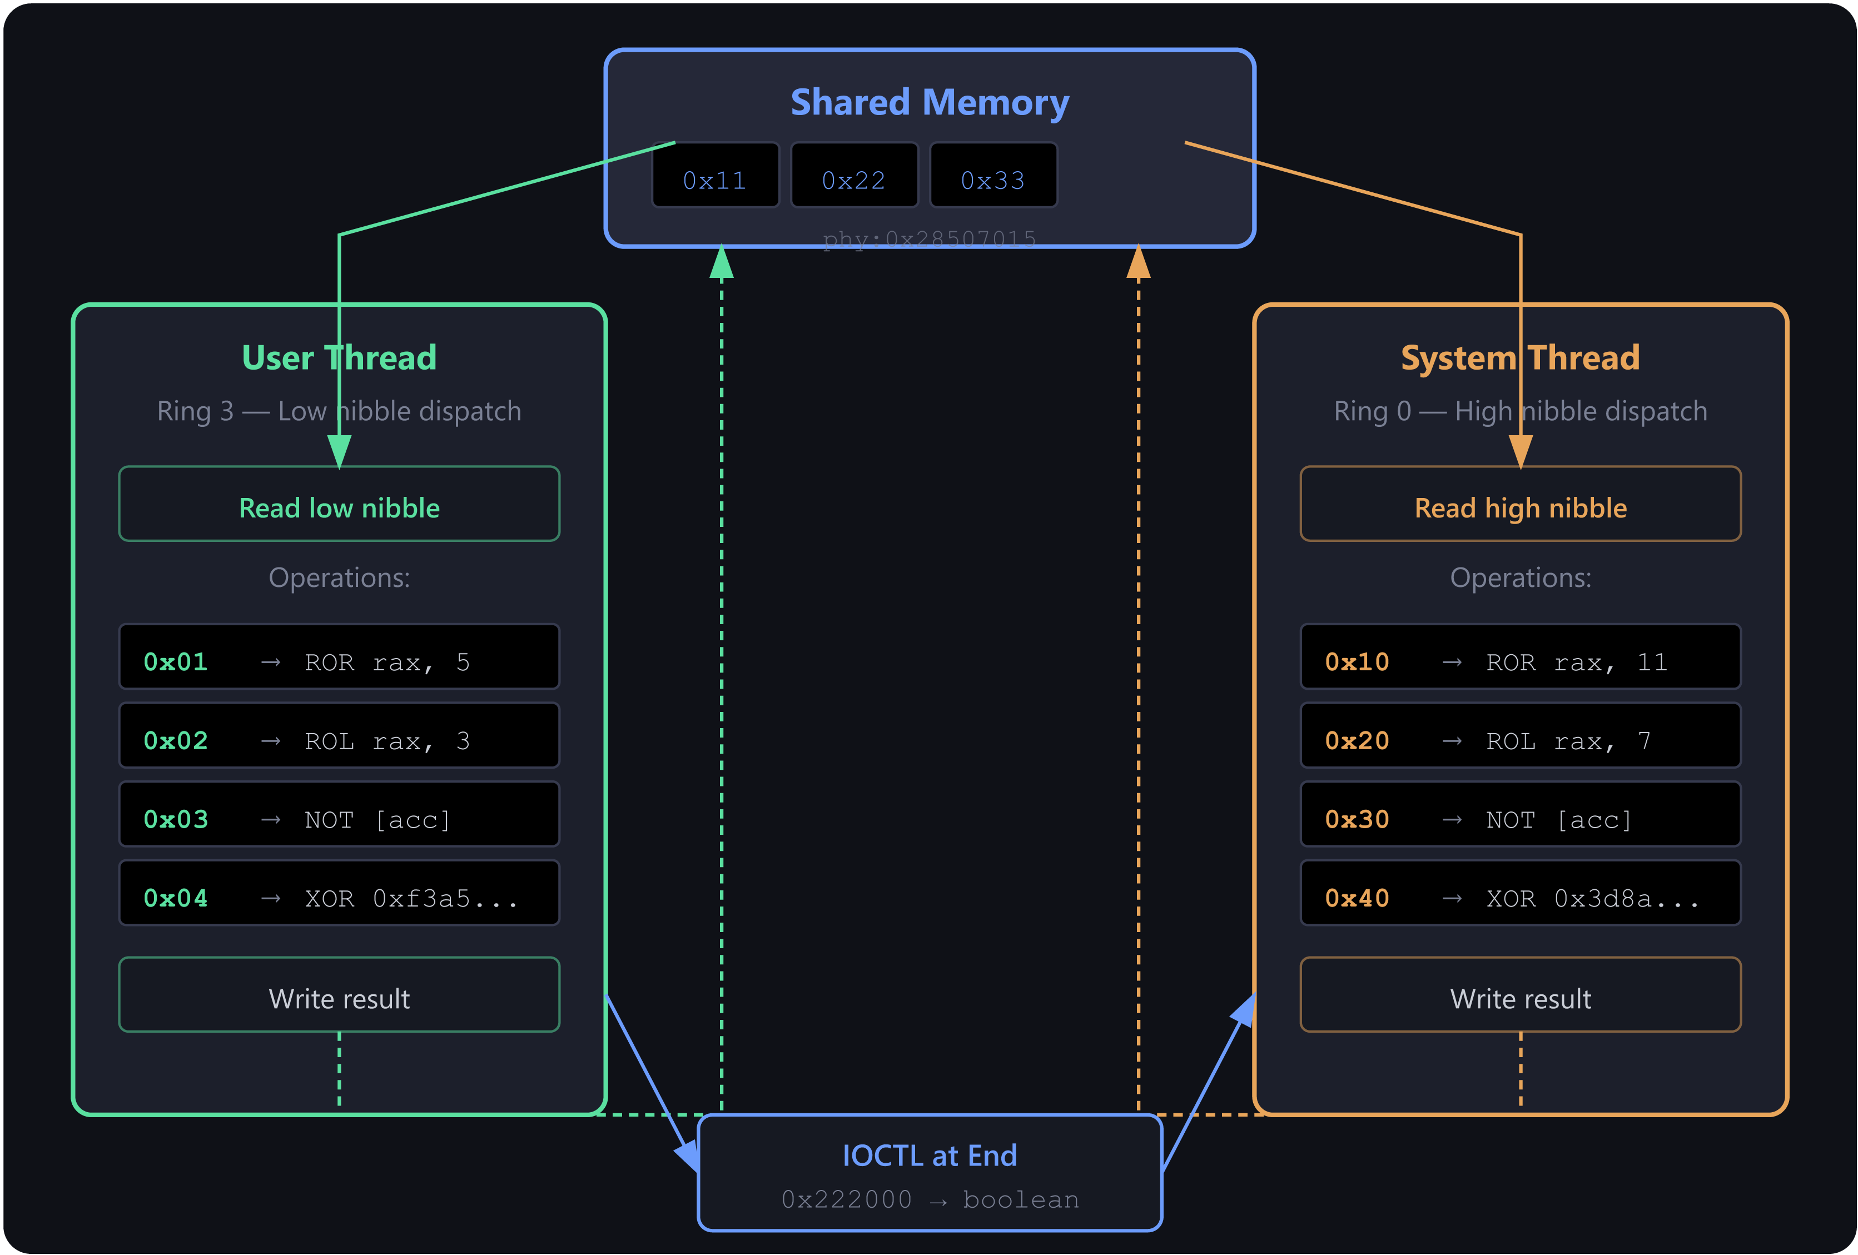Pick the 0x30 NOT [acc] entry
This screenshot has height=1255, width=1858.
coord(1520,815)
